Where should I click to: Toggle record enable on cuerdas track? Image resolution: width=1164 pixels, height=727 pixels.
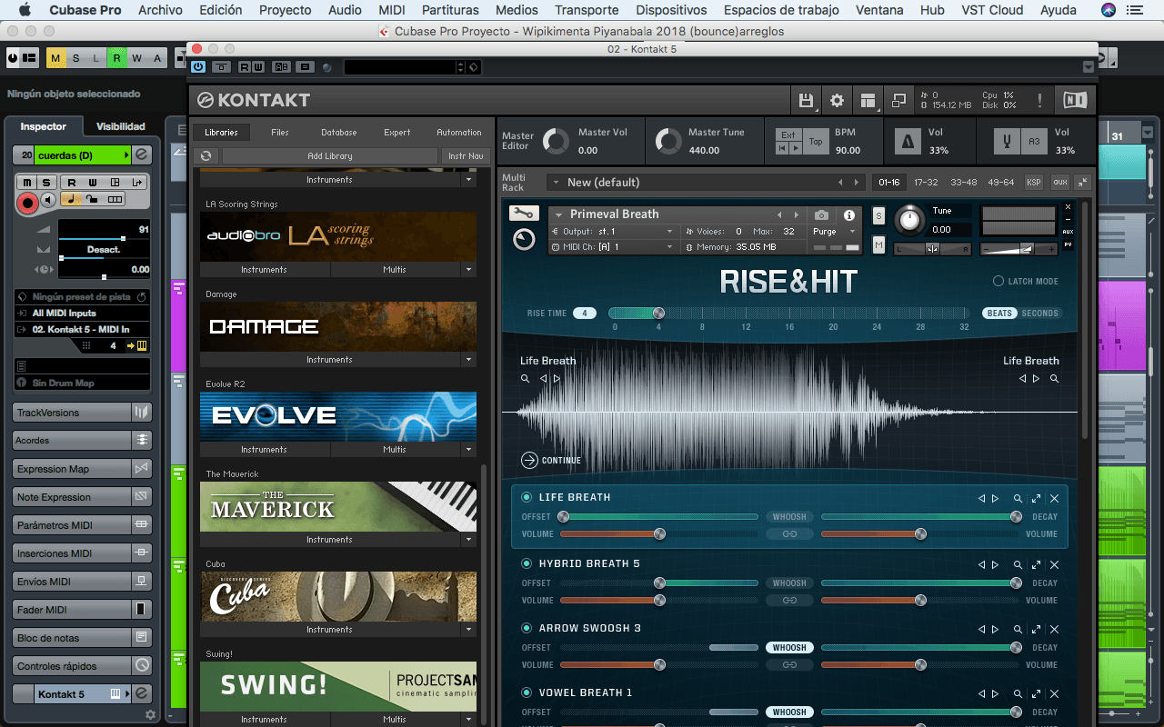pos(27,203)
